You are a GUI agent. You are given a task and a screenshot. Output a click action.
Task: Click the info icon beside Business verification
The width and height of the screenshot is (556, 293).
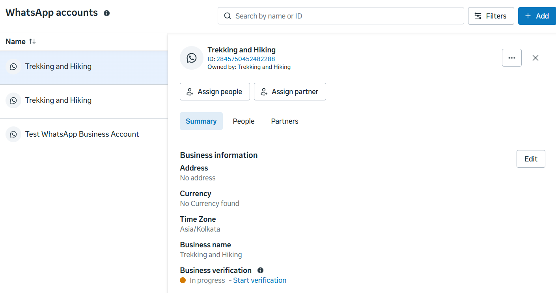[x=260, y=270]
